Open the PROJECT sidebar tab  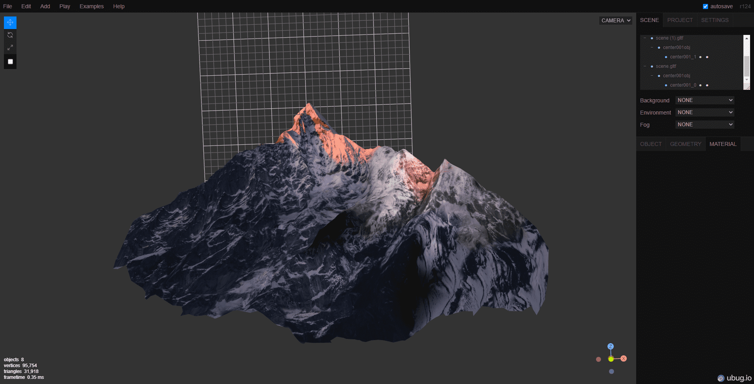point(680,20)
